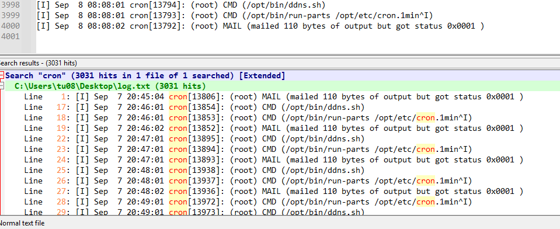Place cursor in editor line cron[13792] MAIL
This screenshot has height=229, width=560.
[x=260, y=26]
